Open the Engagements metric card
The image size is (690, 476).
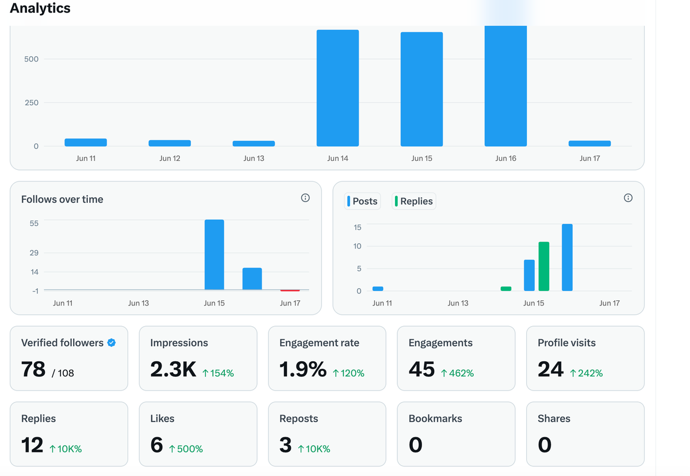coord(456,358)
